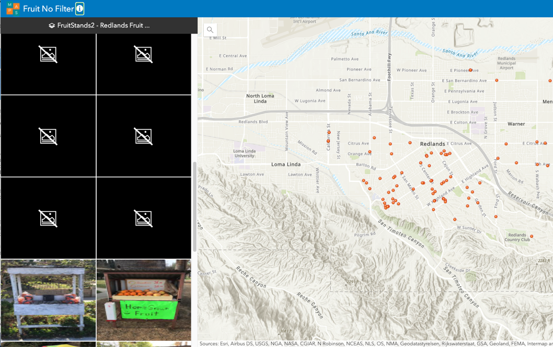Image resolution: width=553 pixels, height=347 pixels.
Task: Open the Home Grown Fruit stand photo
Action: tap(144, 300)
